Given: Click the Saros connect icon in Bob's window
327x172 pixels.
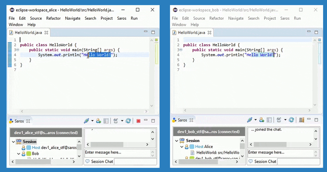Looking at the screenshot, I should pyautogui.click(x=250, y=120).
